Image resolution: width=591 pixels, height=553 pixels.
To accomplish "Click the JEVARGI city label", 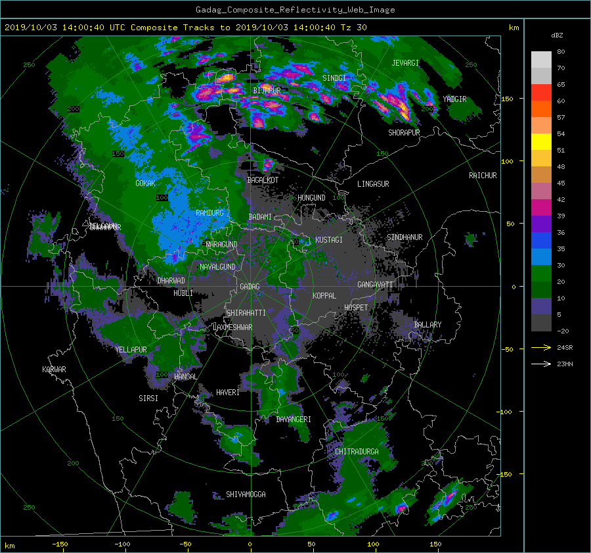I will coord(405,63).
